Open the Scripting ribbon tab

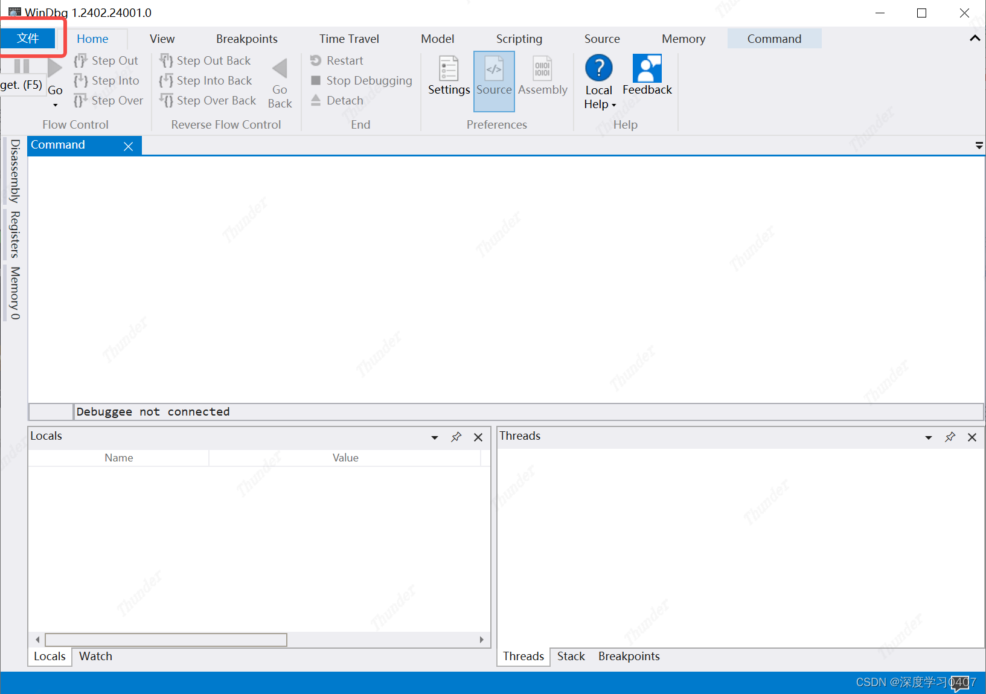coord(519,39)
